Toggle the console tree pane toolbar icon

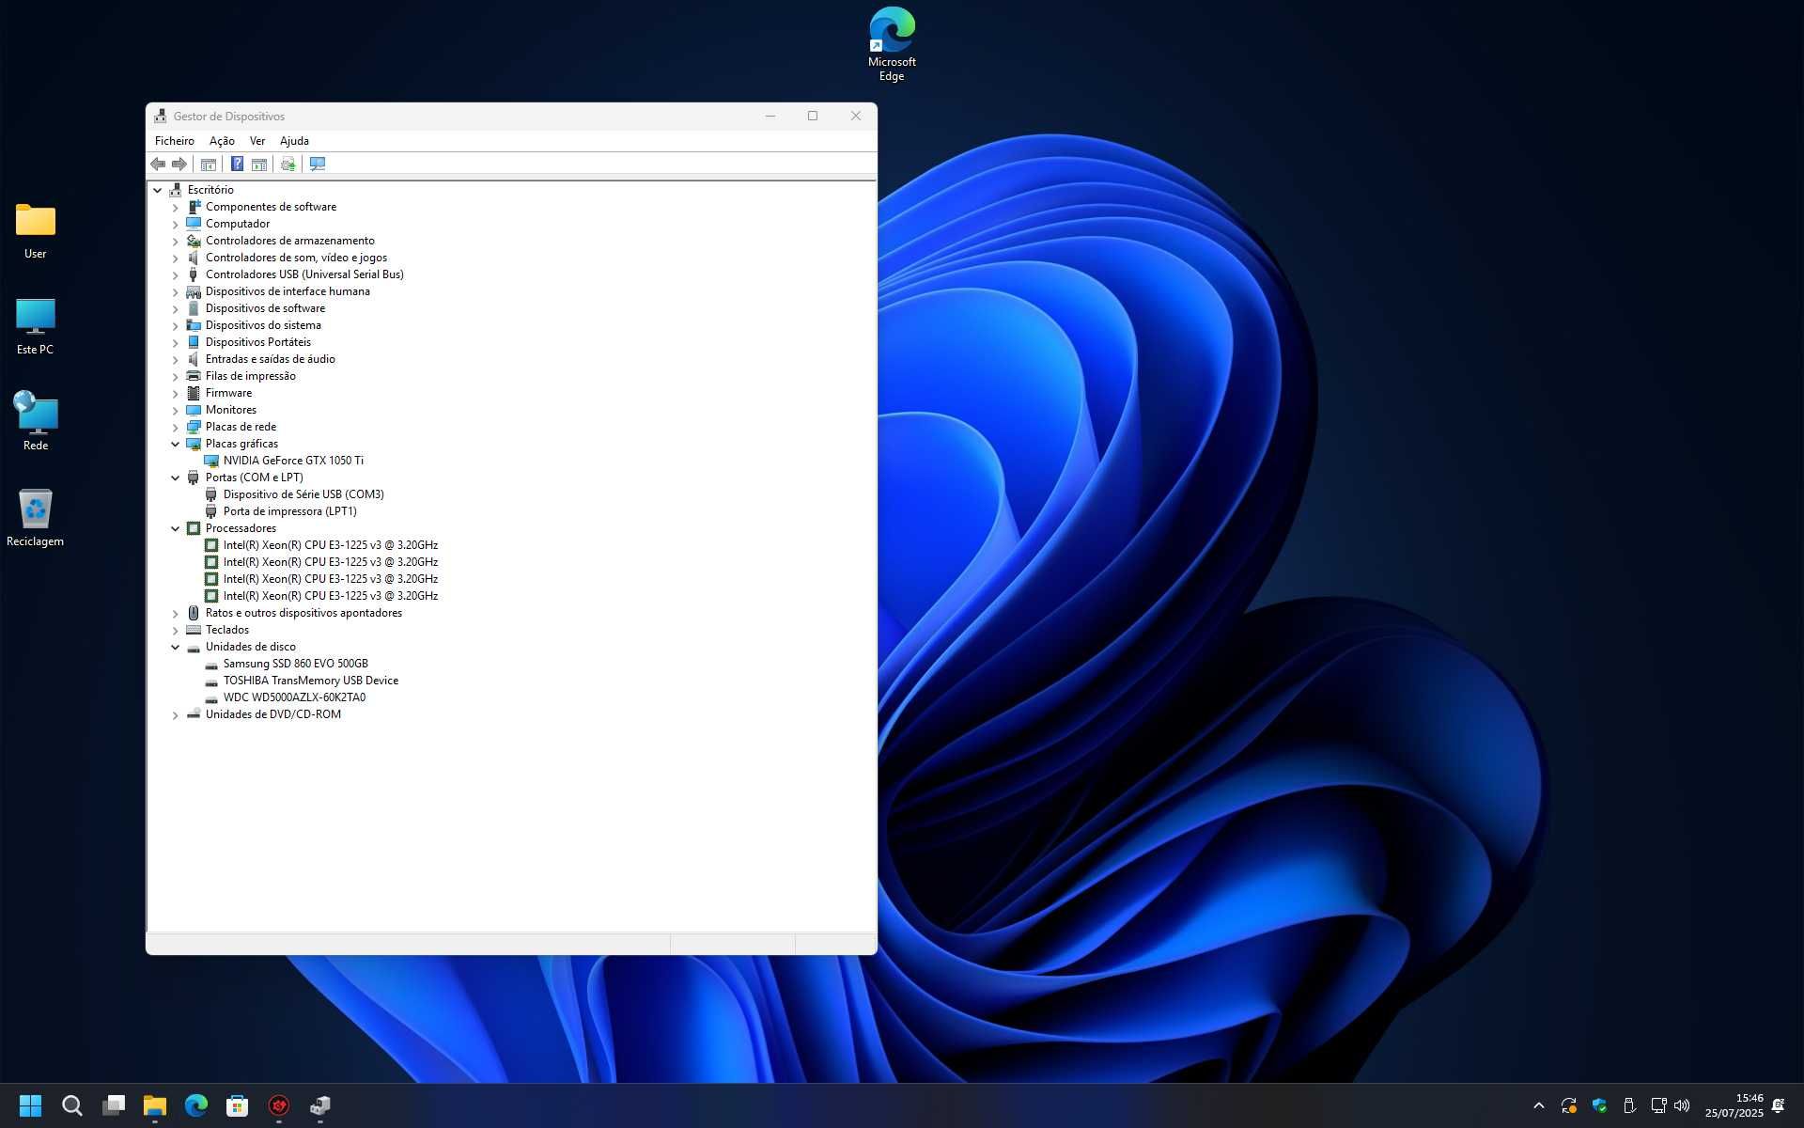coord(209,164)
